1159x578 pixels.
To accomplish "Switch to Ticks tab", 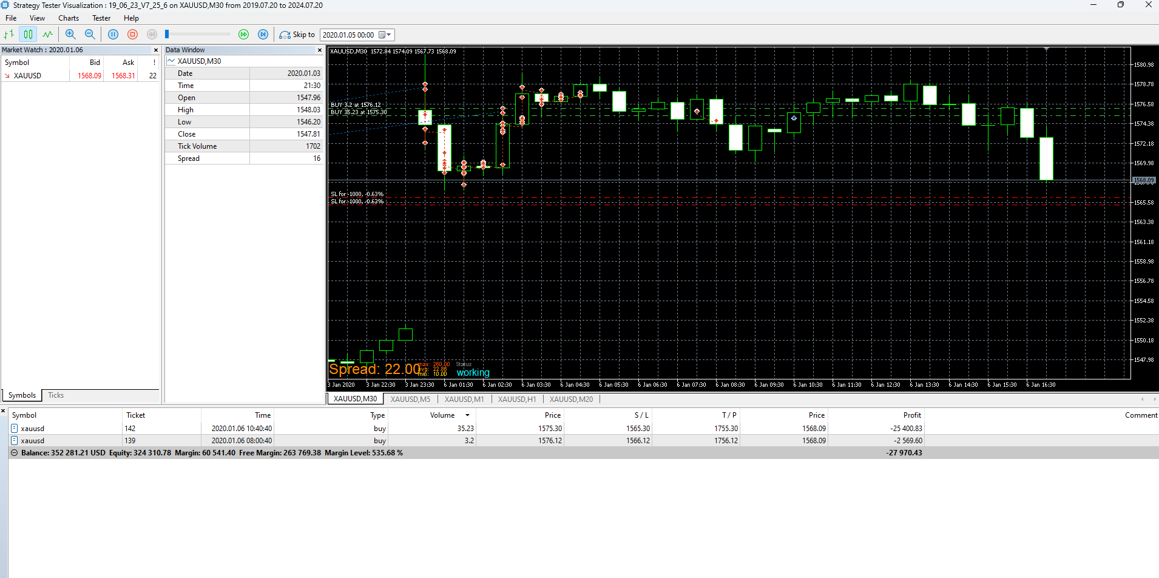I will (56, 395).
